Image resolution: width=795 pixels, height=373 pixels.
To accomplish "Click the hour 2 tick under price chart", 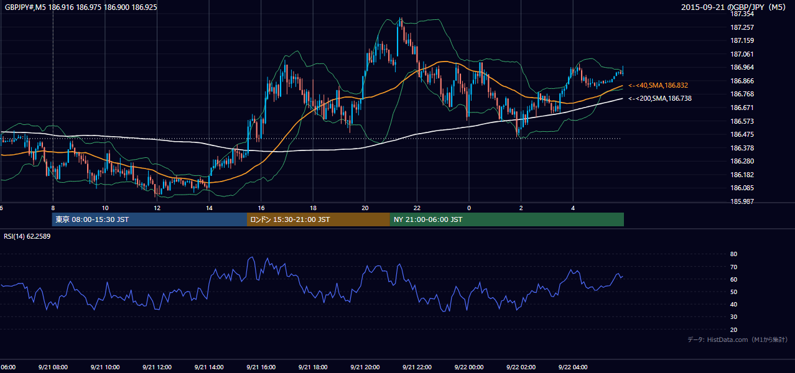I will click(x=521, y=208).
